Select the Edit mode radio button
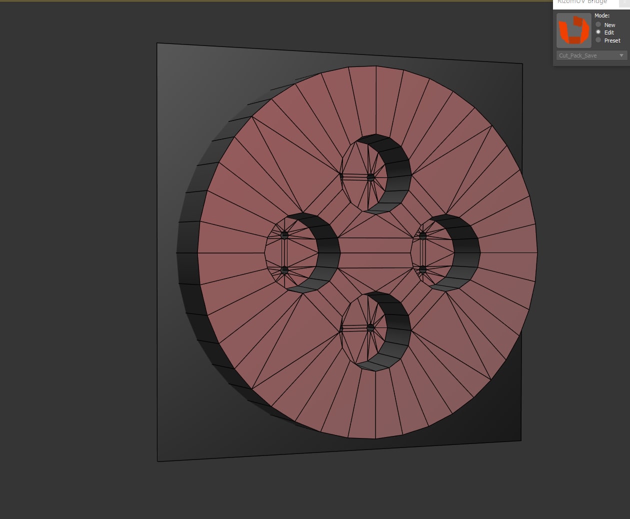The width and height of the screenshot is (630, 519). click(x=598, y=32)
